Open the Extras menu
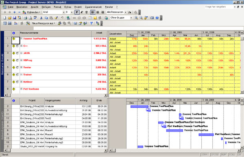244x157 pixels. [x=68, y=7]
